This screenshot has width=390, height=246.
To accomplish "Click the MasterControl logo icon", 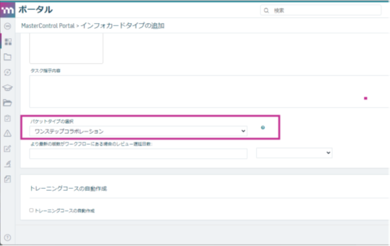I will [x=7, y=10].
